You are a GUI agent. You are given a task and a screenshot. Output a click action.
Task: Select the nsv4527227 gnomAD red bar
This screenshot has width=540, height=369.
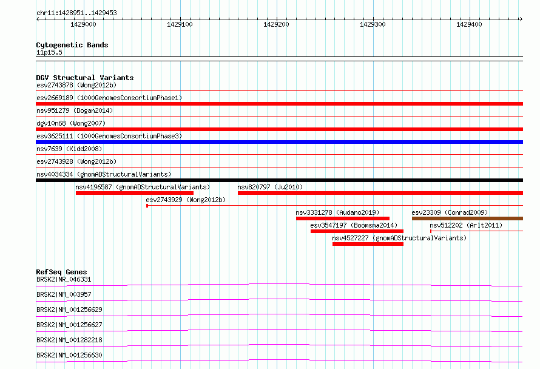click(x=368, y=244)
